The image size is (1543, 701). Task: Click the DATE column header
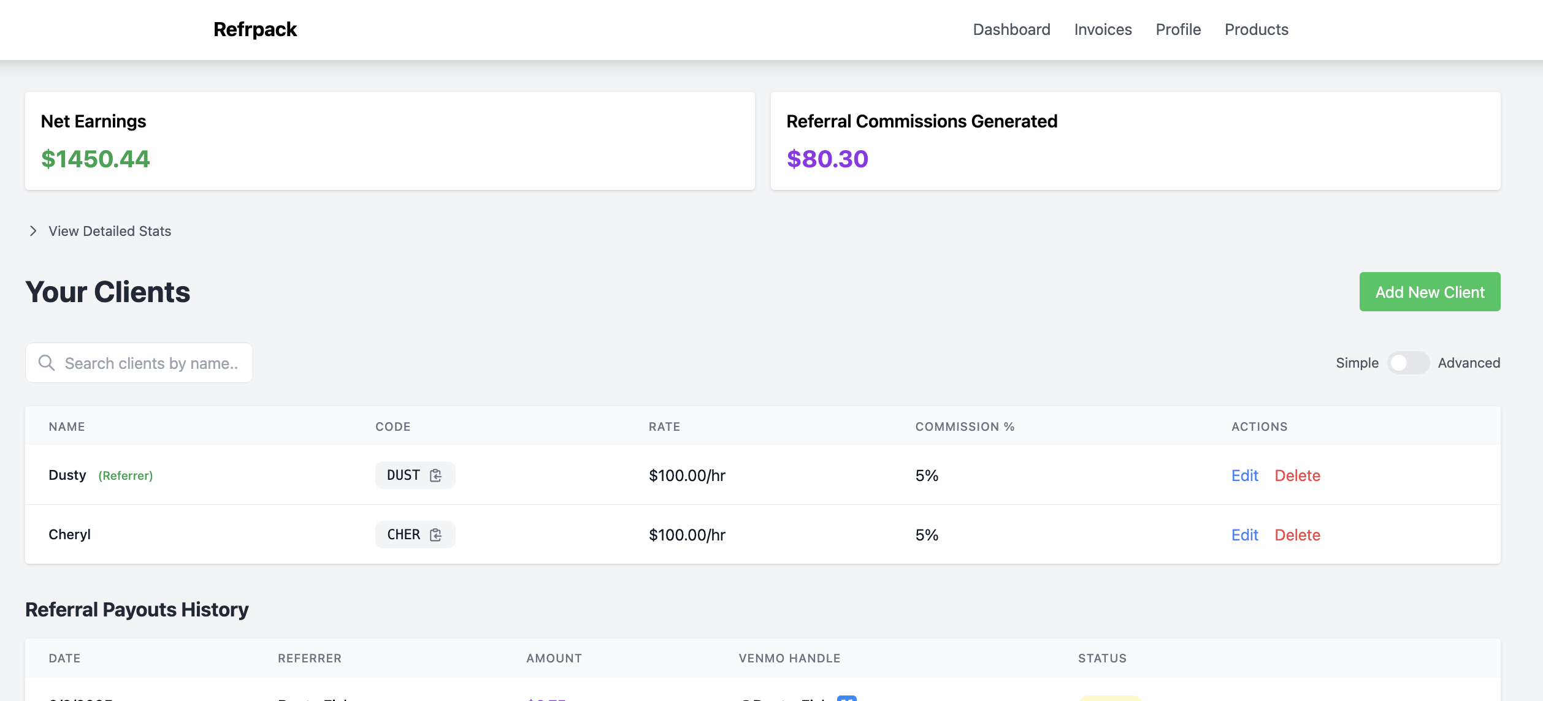pos(64,658)
